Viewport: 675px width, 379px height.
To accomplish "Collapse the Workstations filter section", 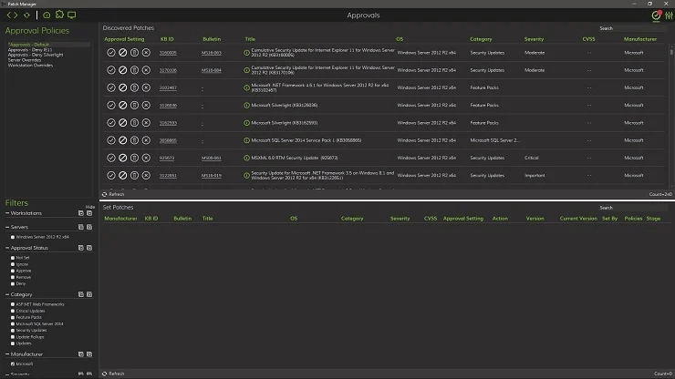I will (7, 213).
